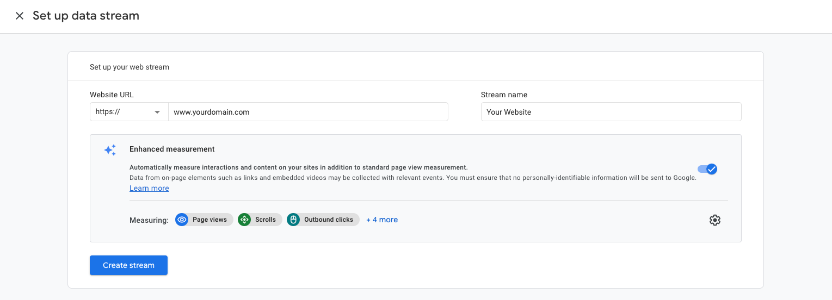
Task: Click the blue eye Page views icon
Action: [182, 220]
